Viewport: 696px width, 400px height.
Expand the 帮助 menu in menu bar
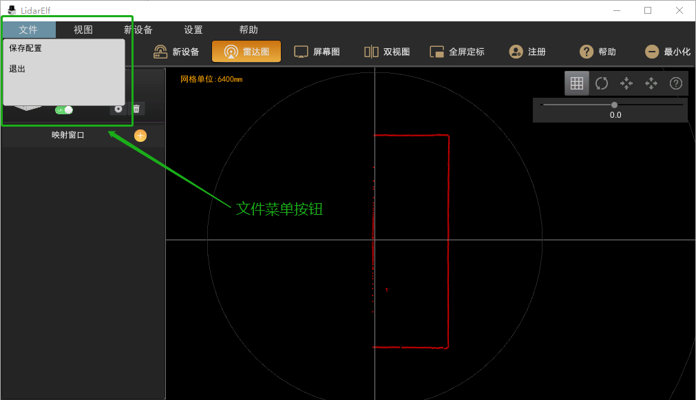coord(249,30)
